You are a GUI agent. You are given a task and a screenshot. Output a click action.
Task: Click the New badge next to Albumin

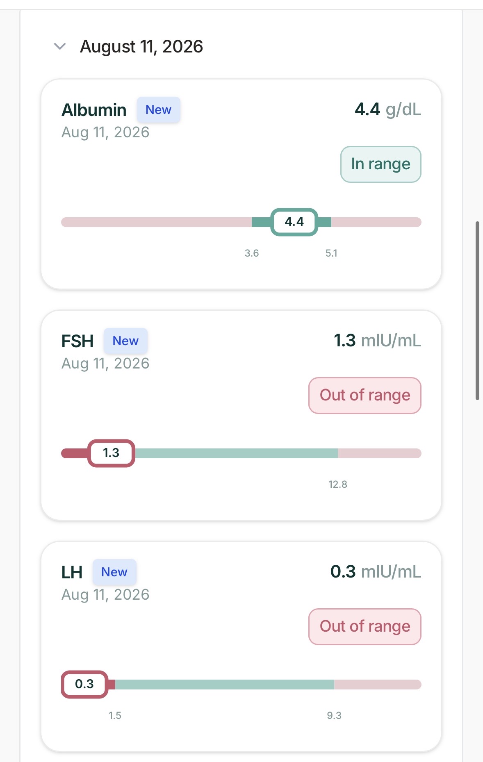(158, 110)
